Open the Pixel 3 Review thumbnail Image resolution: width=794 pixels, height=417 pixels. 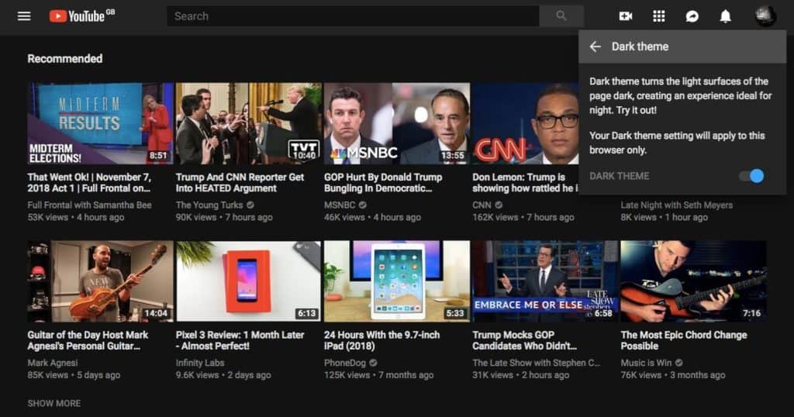coord(249,281)
